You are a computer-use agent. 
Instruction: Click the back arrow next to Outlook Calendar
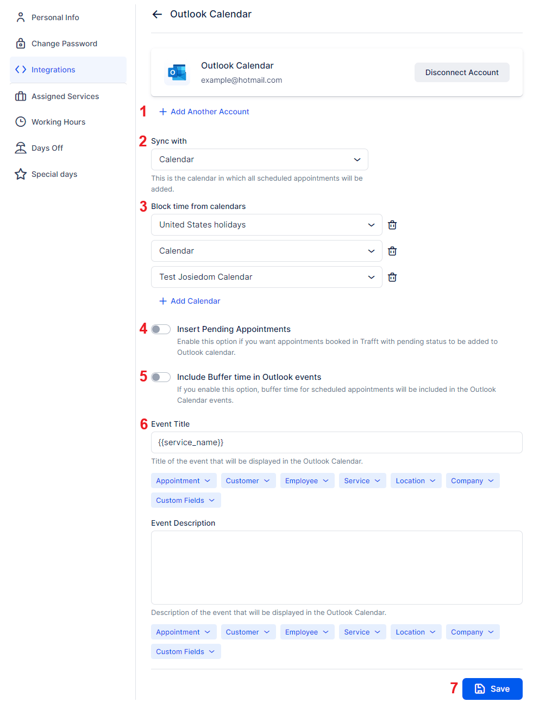click(157, 14)
